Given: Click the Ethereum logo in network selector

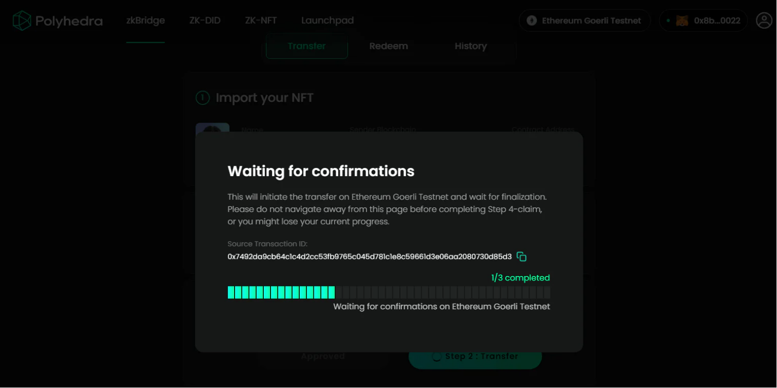Looking at the screenshot, I should (531, 21).
